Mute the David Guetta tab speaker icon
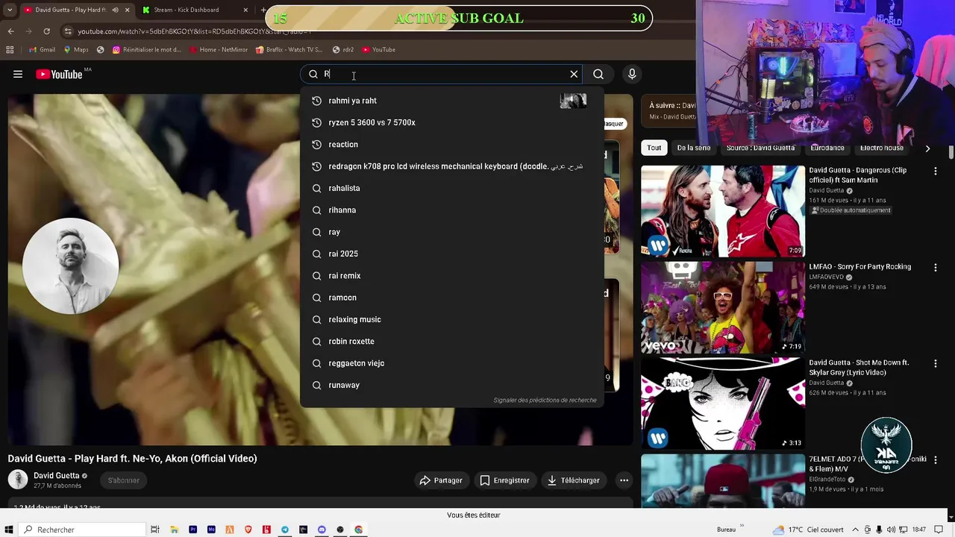 coord(115,10)
